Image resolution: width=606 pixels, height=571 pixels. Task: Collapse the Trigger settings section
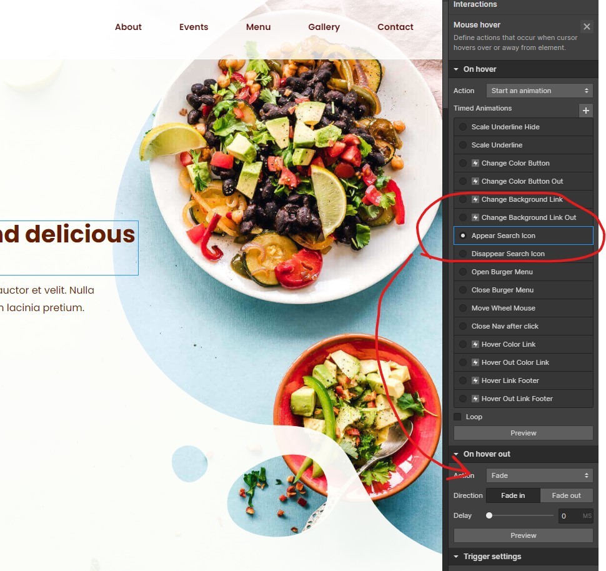point(456,557)
